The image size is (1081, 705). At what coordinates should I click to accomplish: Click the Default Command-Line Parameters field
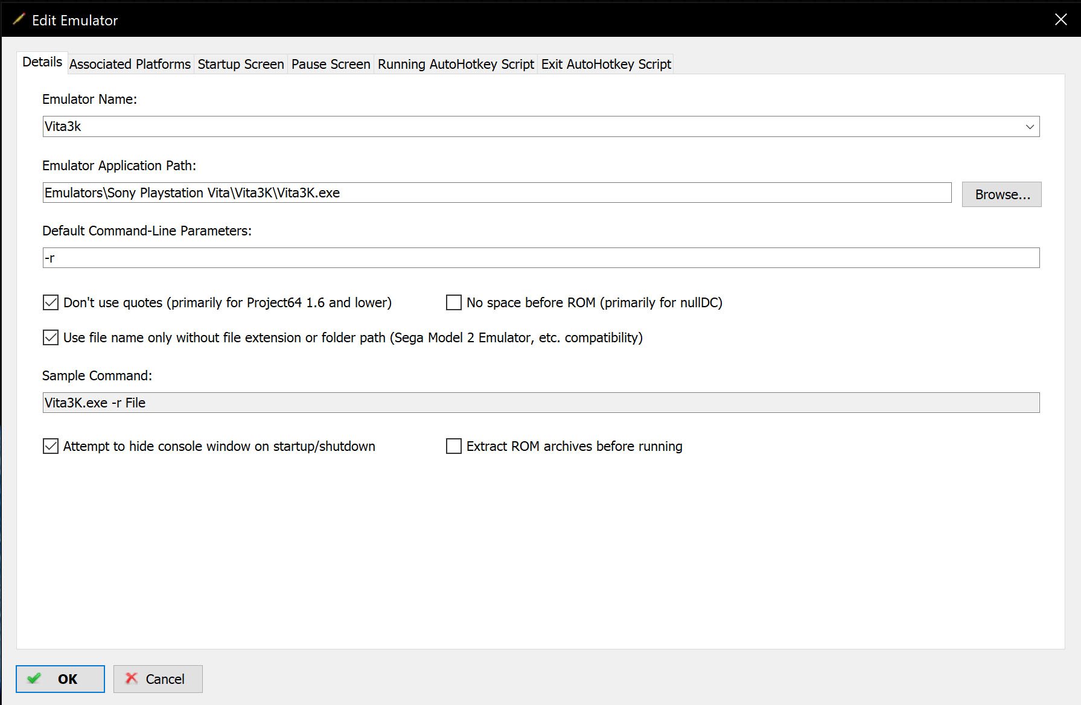(x=541, y=258)
